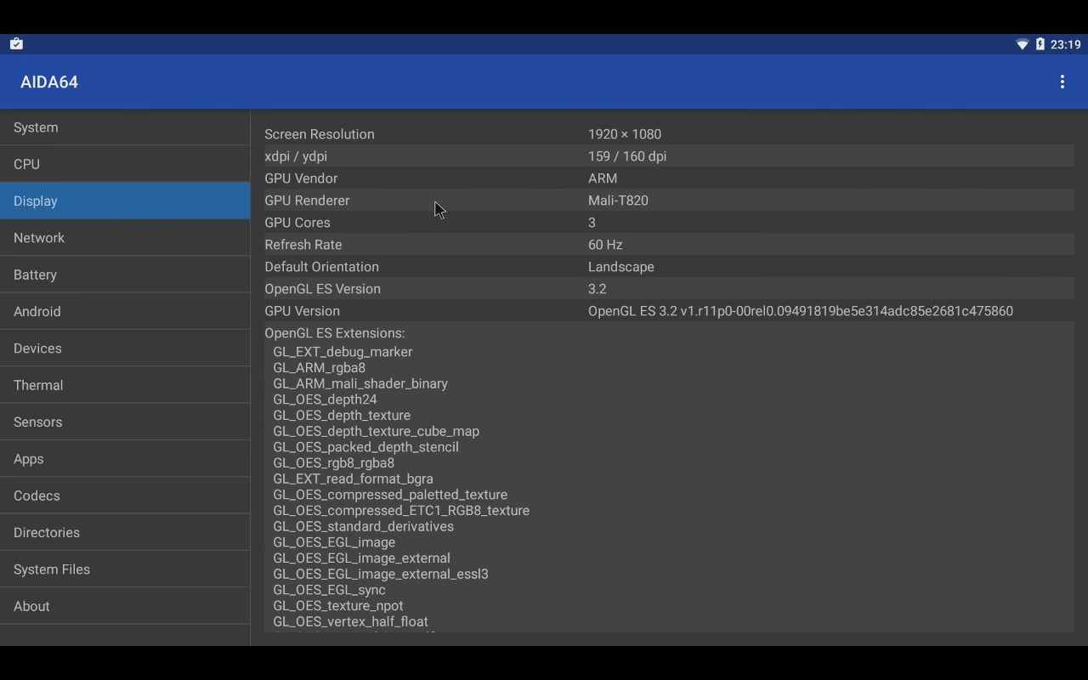
Task: Click the GL_OES_EGL_image_external_essl3 extension
Action: (x=381, y=574)
